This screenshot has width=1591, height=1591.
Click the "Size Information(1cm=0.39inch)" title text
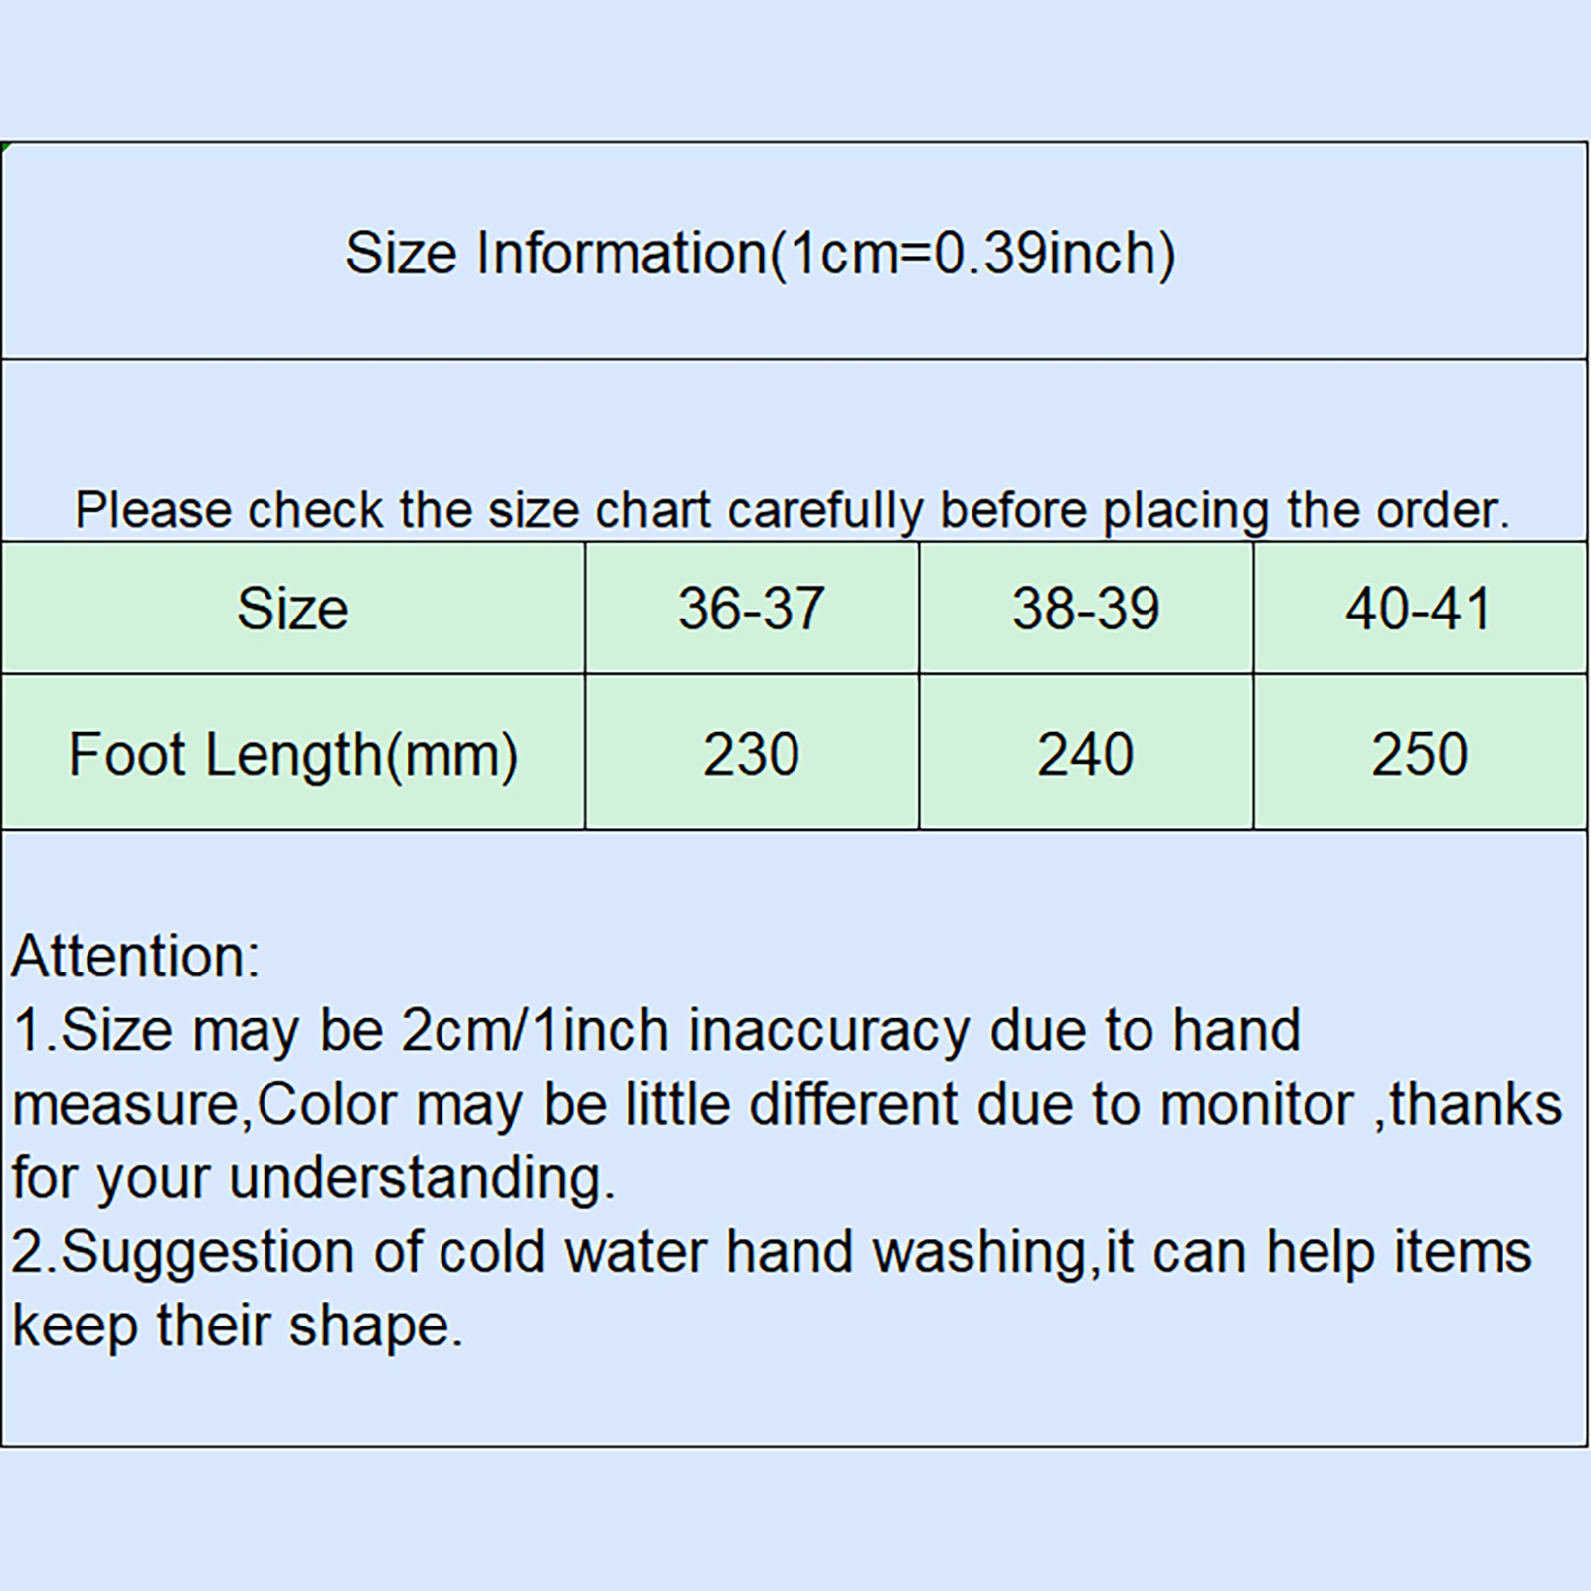(761, 254)
